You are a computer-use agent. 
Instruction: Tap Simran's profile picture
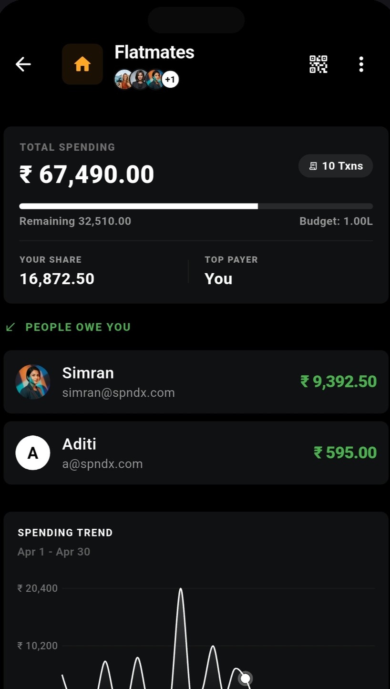[x=33, y=381]
